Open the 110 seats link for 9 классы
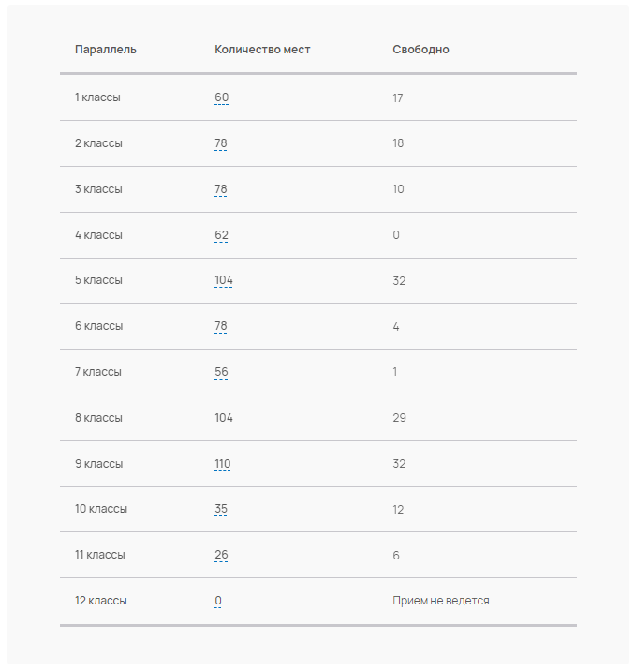This screenshot has width=634, height=671. (223, 464)
